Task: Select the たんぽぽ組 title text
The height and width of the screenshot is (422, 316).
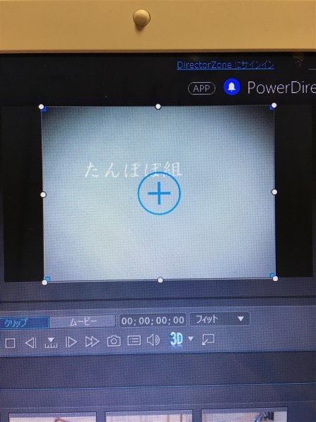Action: tap(134, 170)
